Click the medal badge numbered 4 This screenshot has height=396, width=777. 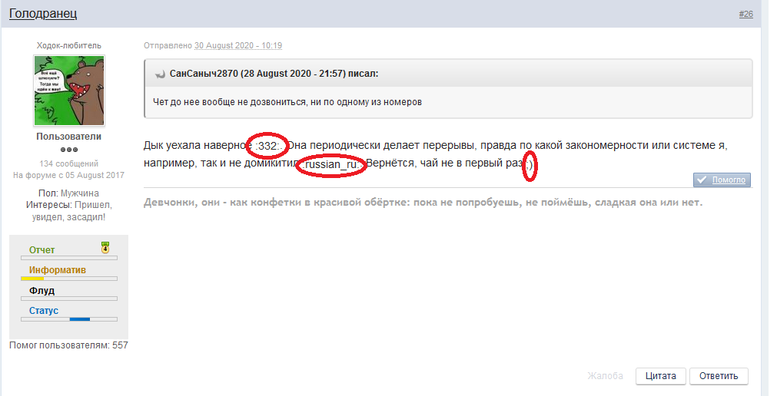[105, 247]
